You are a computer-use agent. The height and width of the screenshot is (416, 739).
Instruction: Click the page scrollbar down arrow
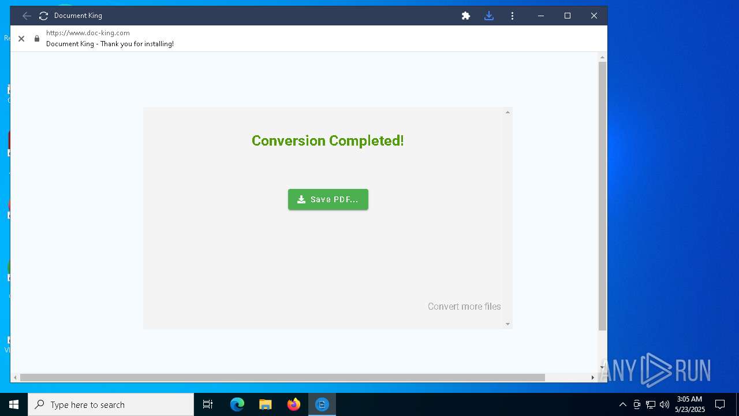point(602,367)
